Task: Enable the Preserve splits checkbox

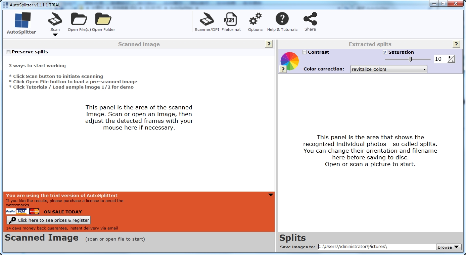Action: (x=8, y=52)
